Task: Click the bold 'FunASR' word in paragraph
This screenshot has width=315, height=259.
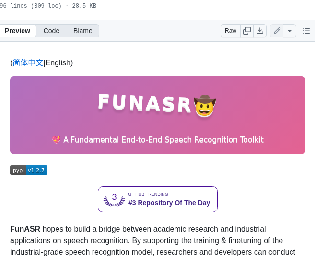Action: click(25, 229)
